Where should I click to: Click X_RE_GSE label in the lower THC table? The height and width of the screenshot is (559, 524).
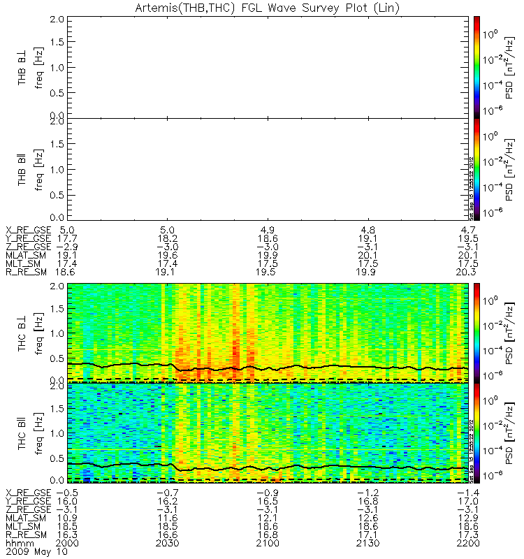click(x=29, y=493)
